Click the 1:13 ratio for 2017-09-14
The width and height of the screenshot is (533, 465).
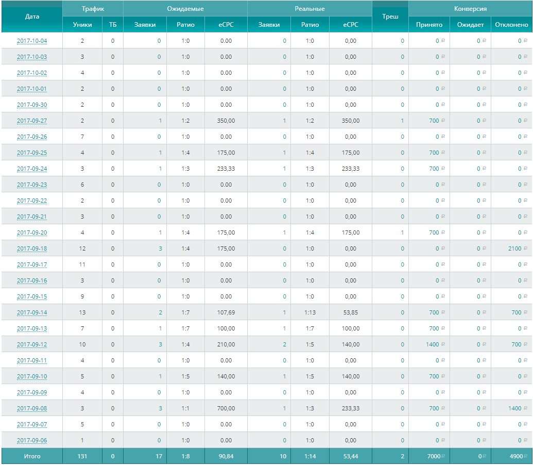[x=310, y=312]
